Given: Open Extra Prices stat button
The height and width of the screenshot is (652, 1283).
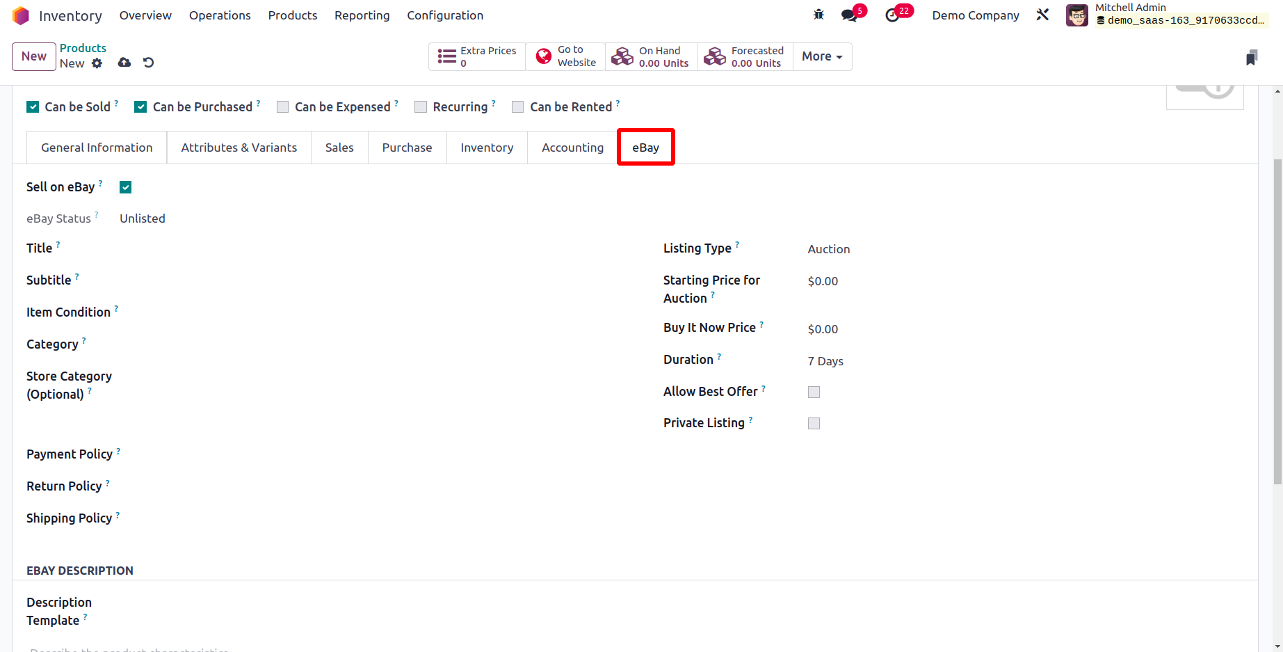Looking at the screenshot, I should (477, 56).
